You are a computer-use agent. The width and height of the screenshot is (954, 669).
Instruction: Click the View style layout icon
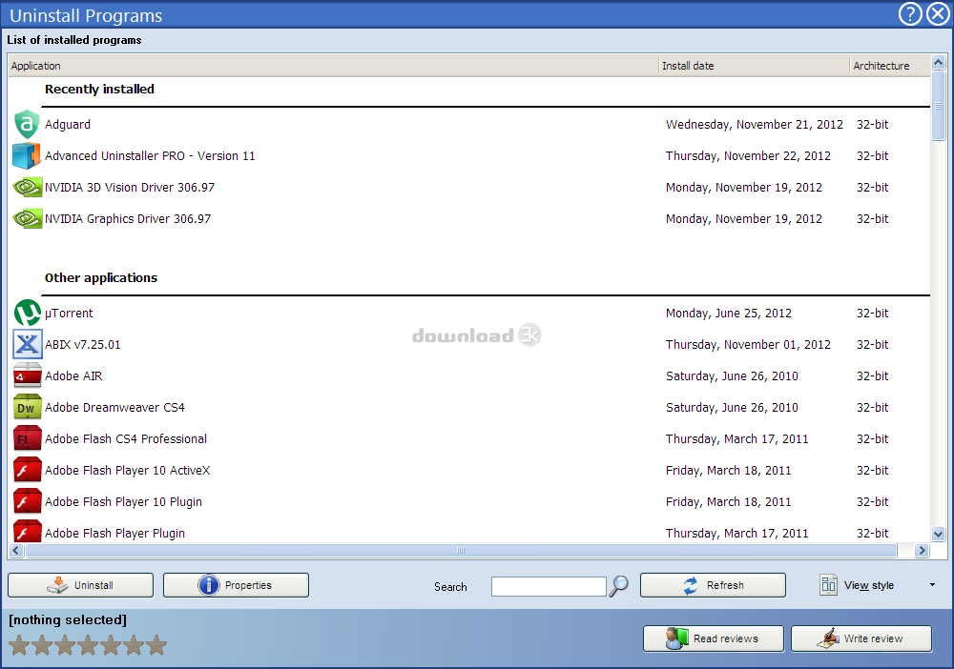point(828,585)
